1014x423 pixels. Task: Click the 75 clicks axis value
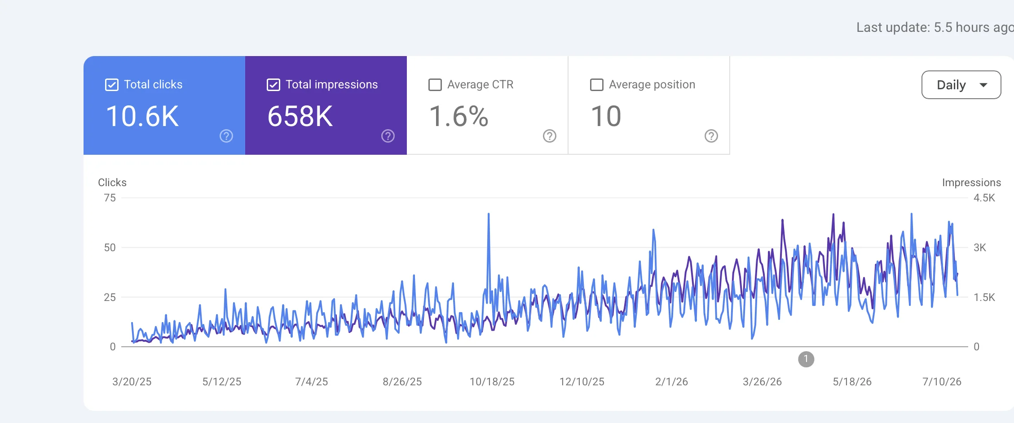[x=110, y=198]
